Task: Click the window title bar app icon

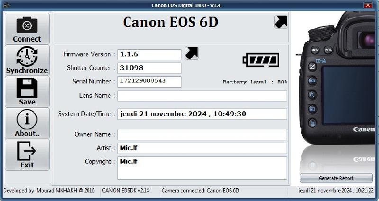Action: tap(6, 5)
